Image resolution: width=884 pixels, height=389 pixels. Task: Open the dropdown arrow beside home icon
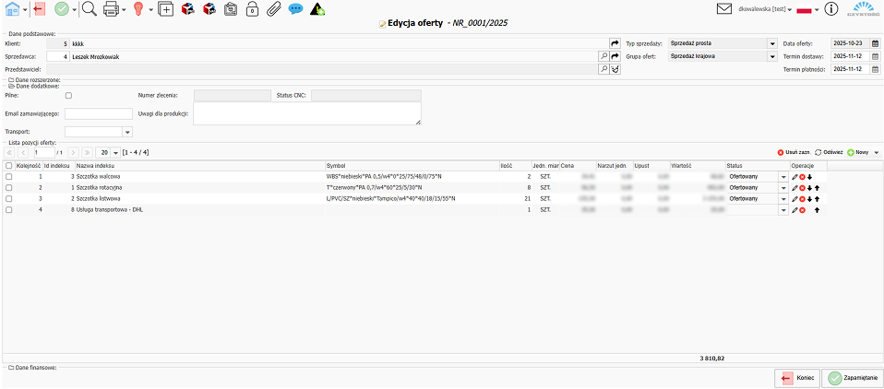coord(25,9)
